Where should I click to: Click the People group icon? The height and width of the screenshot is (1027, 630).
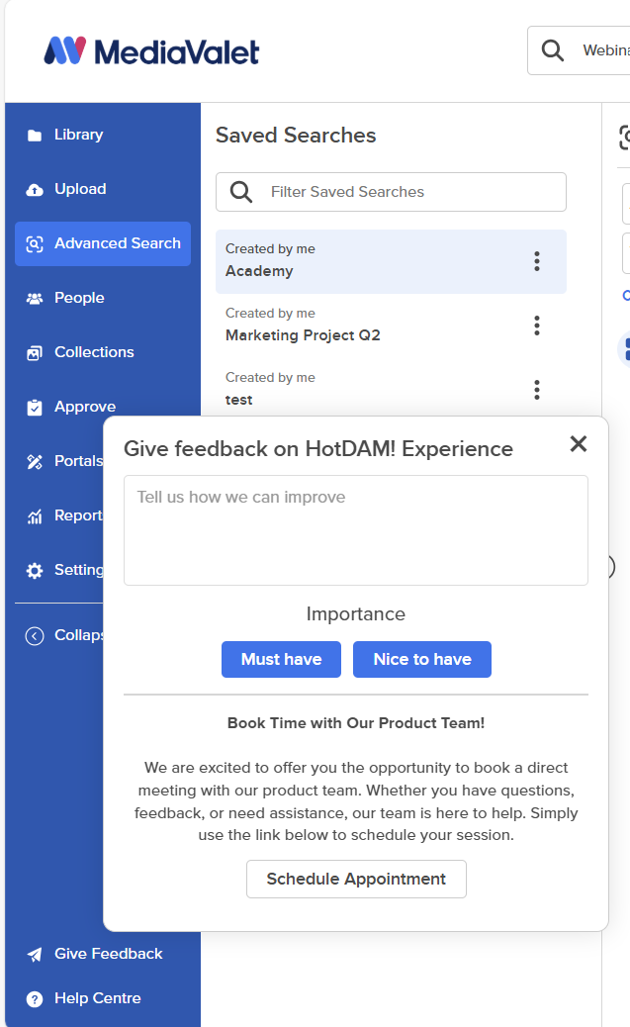tap(34, 299)
